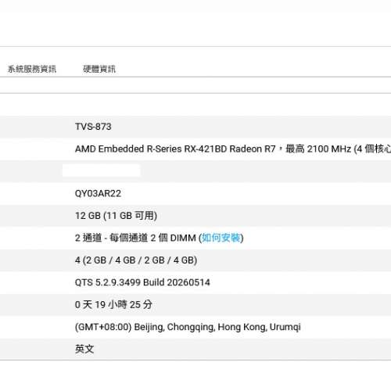Click the Build 20260514 build number text
Viewport: 391px width, 391px height.
(x=177, y=282)
